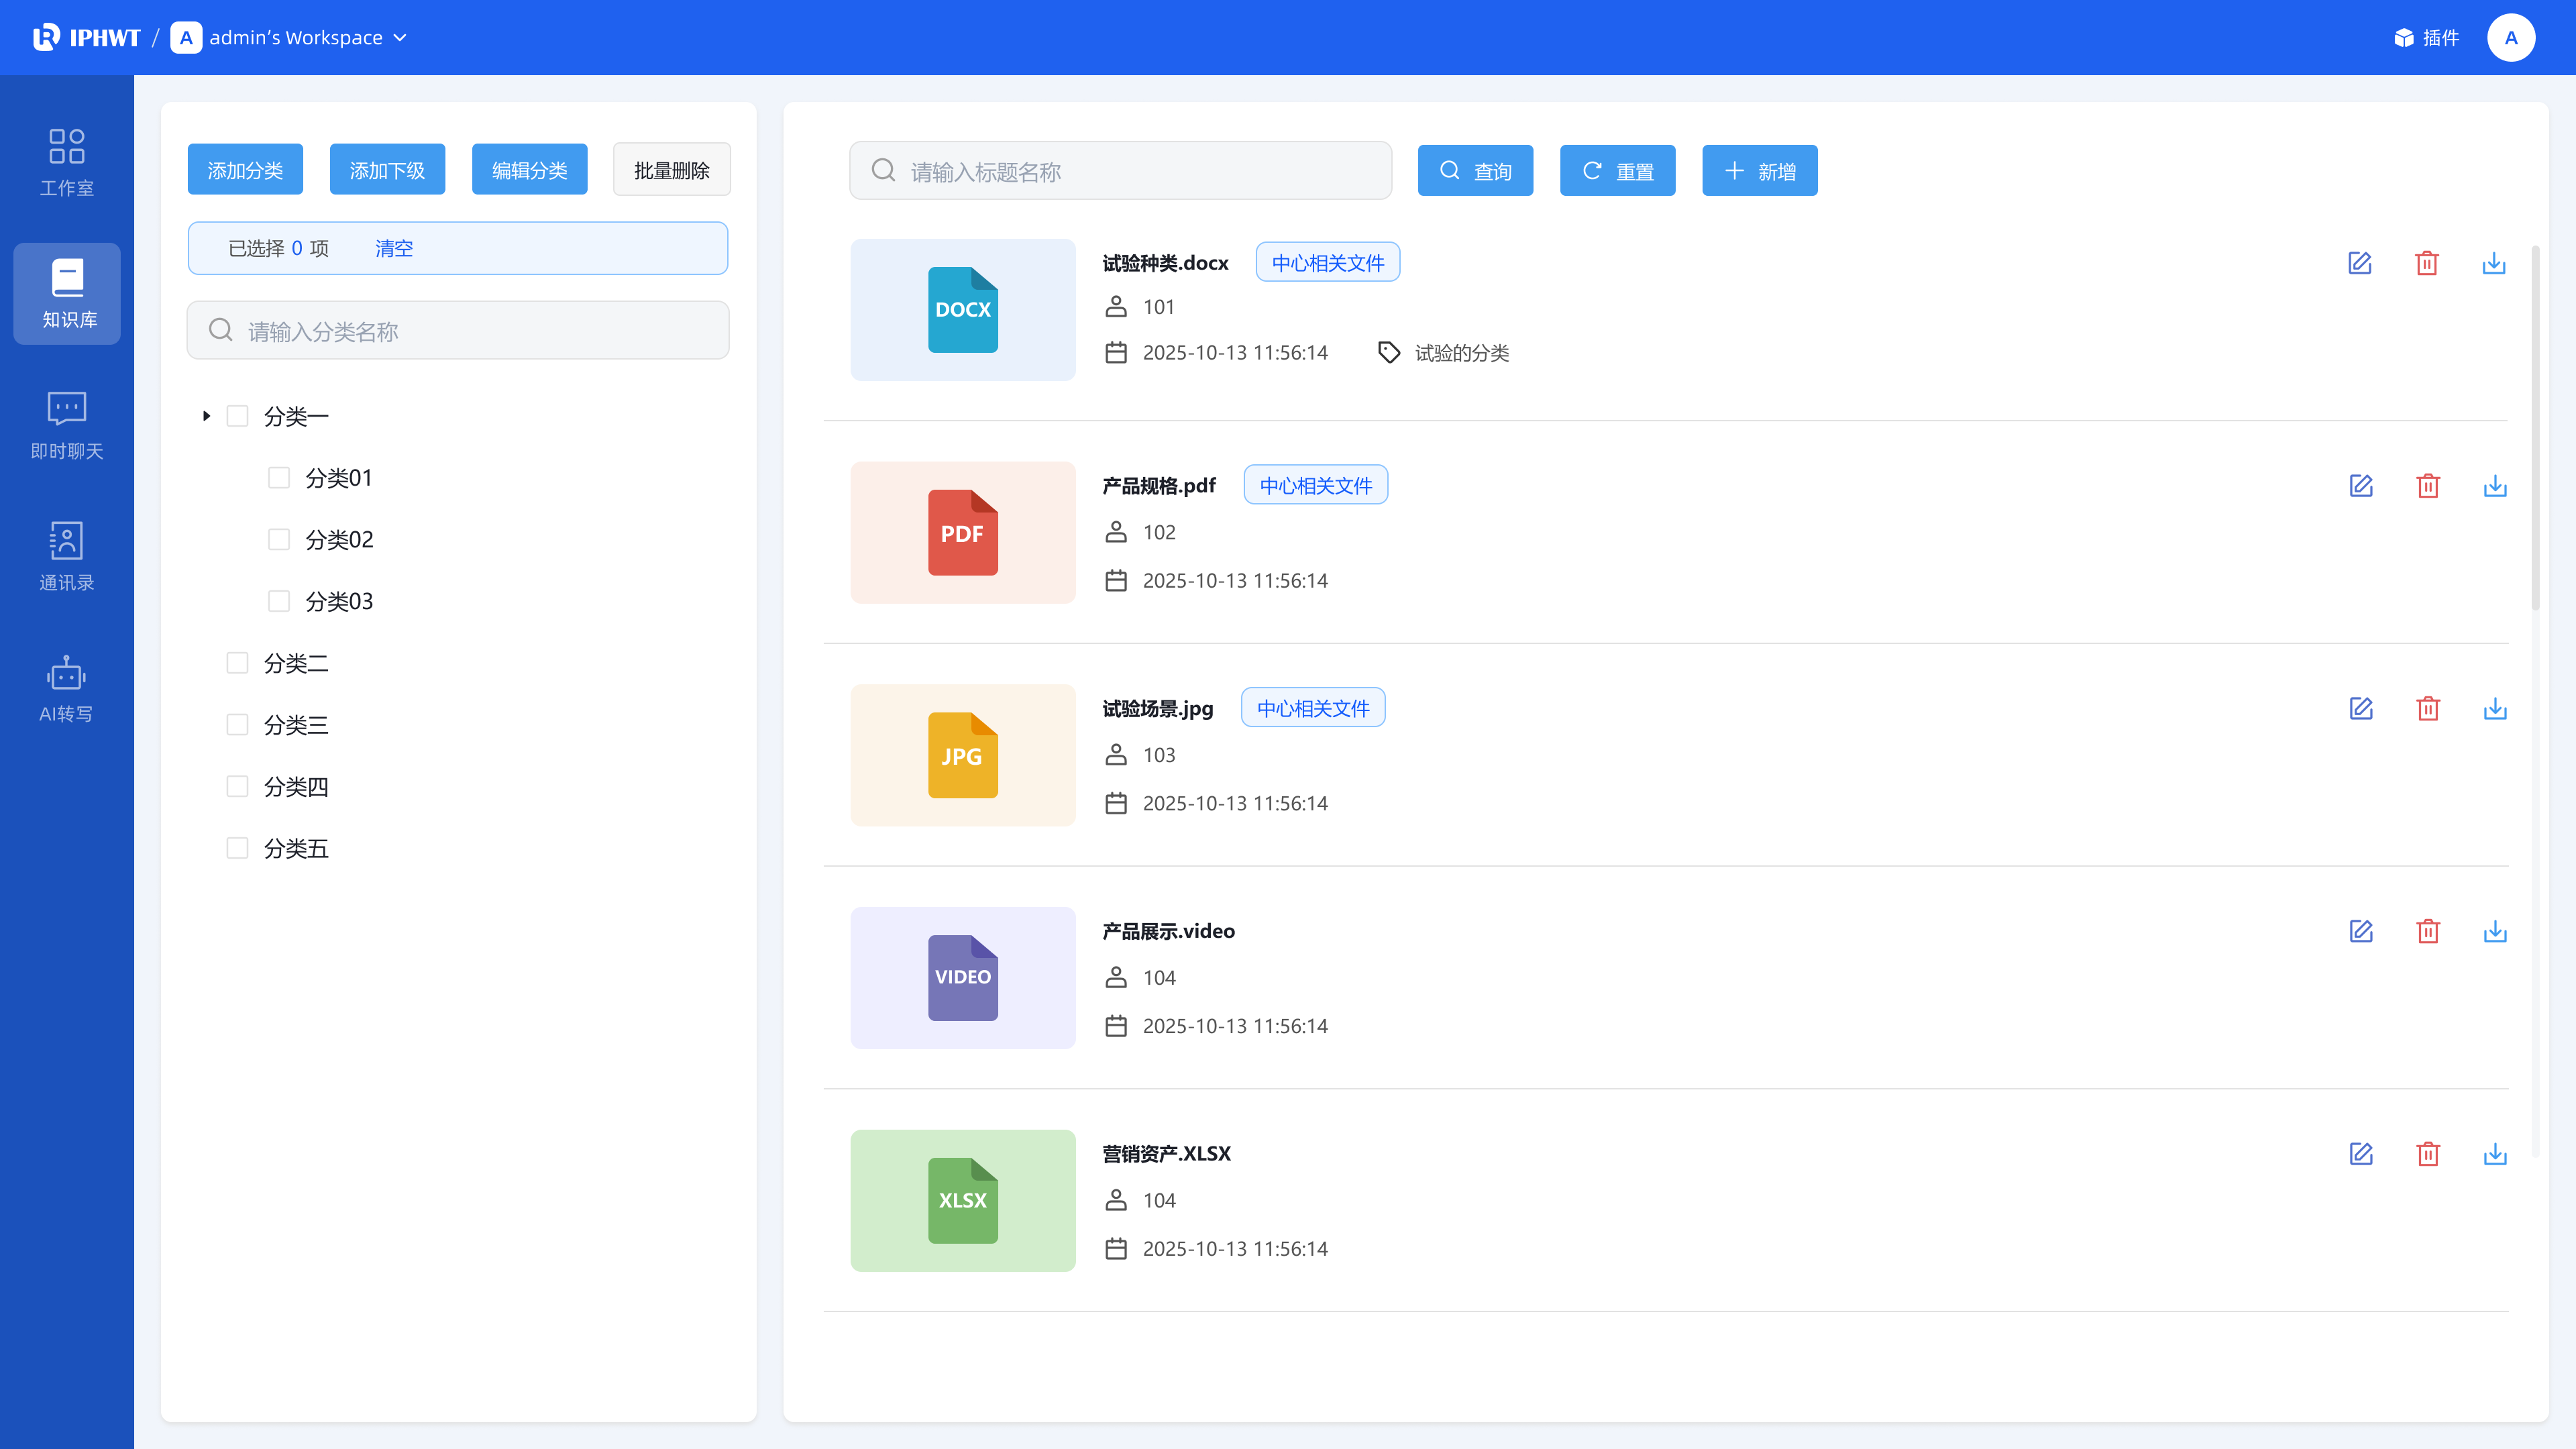This screenshot has height=1449, width=2576.
Task: Click the tag icon beside 试验的分类
Action: [x=1389, y=352]
